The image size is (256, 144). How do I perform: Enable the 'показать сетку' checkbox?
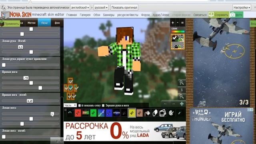click(80, 106)
